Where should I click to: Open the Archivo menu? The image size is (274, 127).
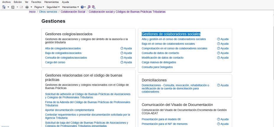point(7,2)
